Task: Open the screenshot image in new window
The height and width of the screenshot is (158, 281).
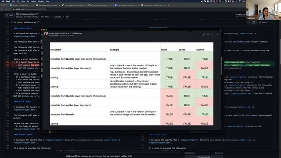Action: 204,34
